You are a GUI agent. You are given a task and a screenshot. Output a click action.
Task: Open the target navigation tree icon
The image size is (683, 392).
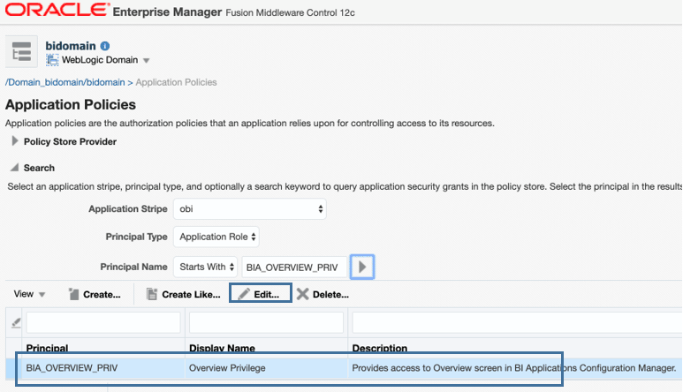(21, 51)
